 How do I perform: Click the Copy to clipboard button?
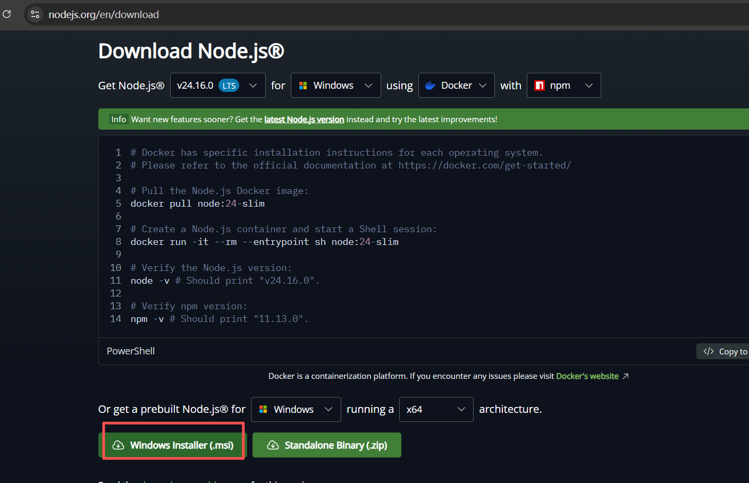[x=723, y=351]
